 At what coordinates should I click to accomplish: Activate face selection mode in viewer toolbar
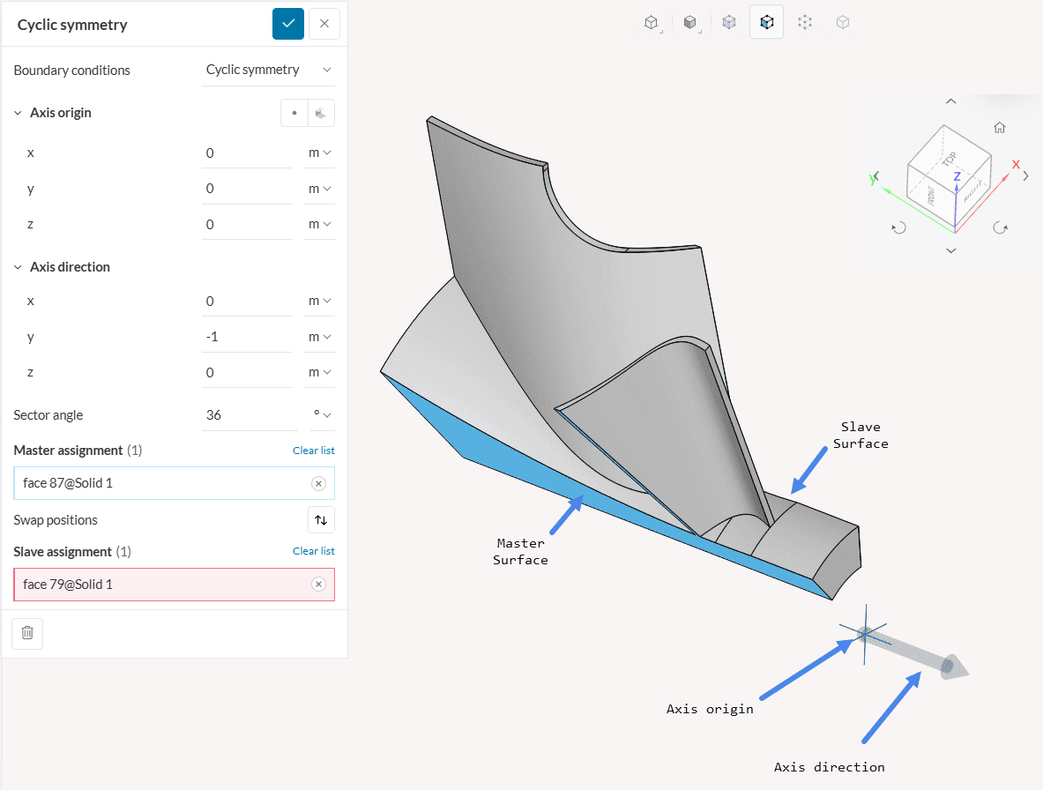[x=766, y=23]
